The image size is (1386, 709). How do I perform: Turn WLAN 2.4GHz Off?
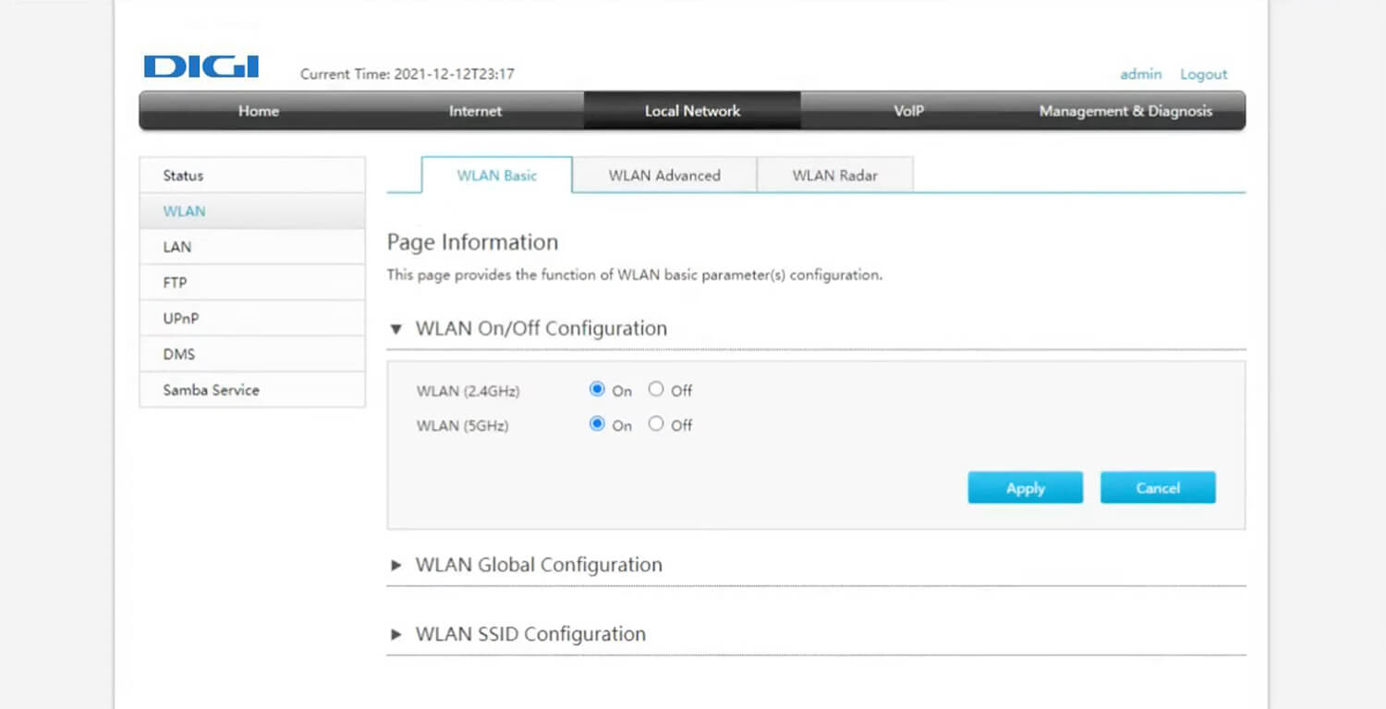pyautogui.click(x=656, y=389)
